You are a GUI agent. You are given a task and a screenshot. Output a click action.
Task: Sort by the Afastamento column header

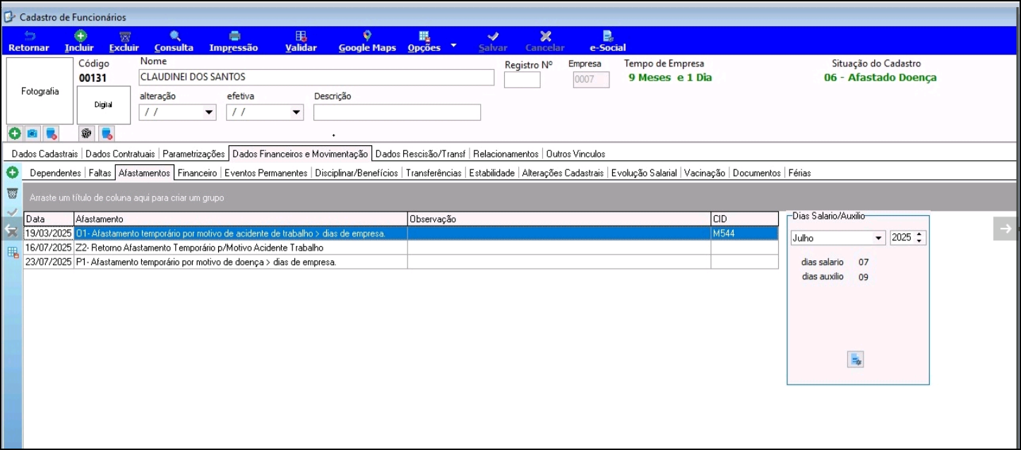pyautogui.click(x=241, y=219)
